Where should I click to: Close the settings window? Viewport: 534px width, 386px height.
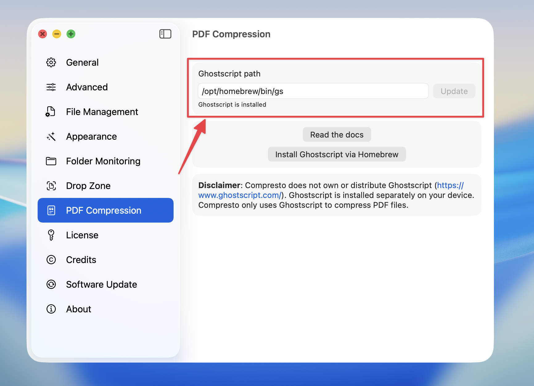tap(43, 34)
